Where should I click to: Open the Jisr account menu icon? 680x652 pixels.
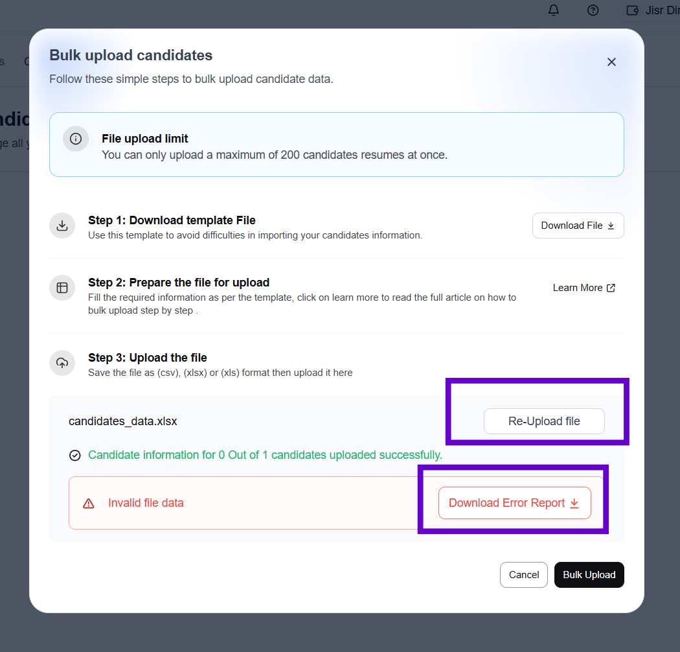coord(632,10)
